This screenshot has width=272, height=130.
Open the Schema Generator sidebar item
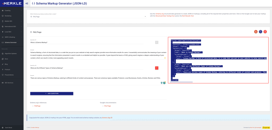pos(12,43)
